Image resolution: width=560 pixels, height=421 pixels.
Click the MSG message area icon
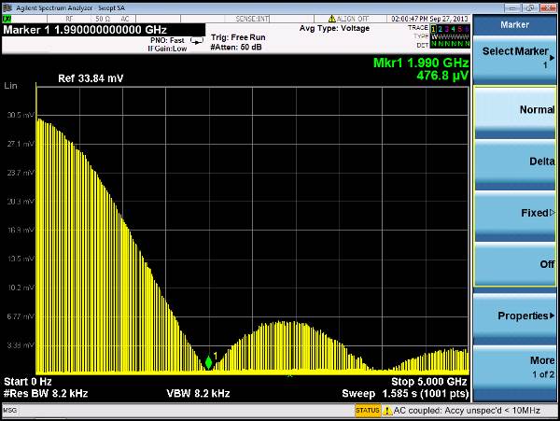(10, 410)
